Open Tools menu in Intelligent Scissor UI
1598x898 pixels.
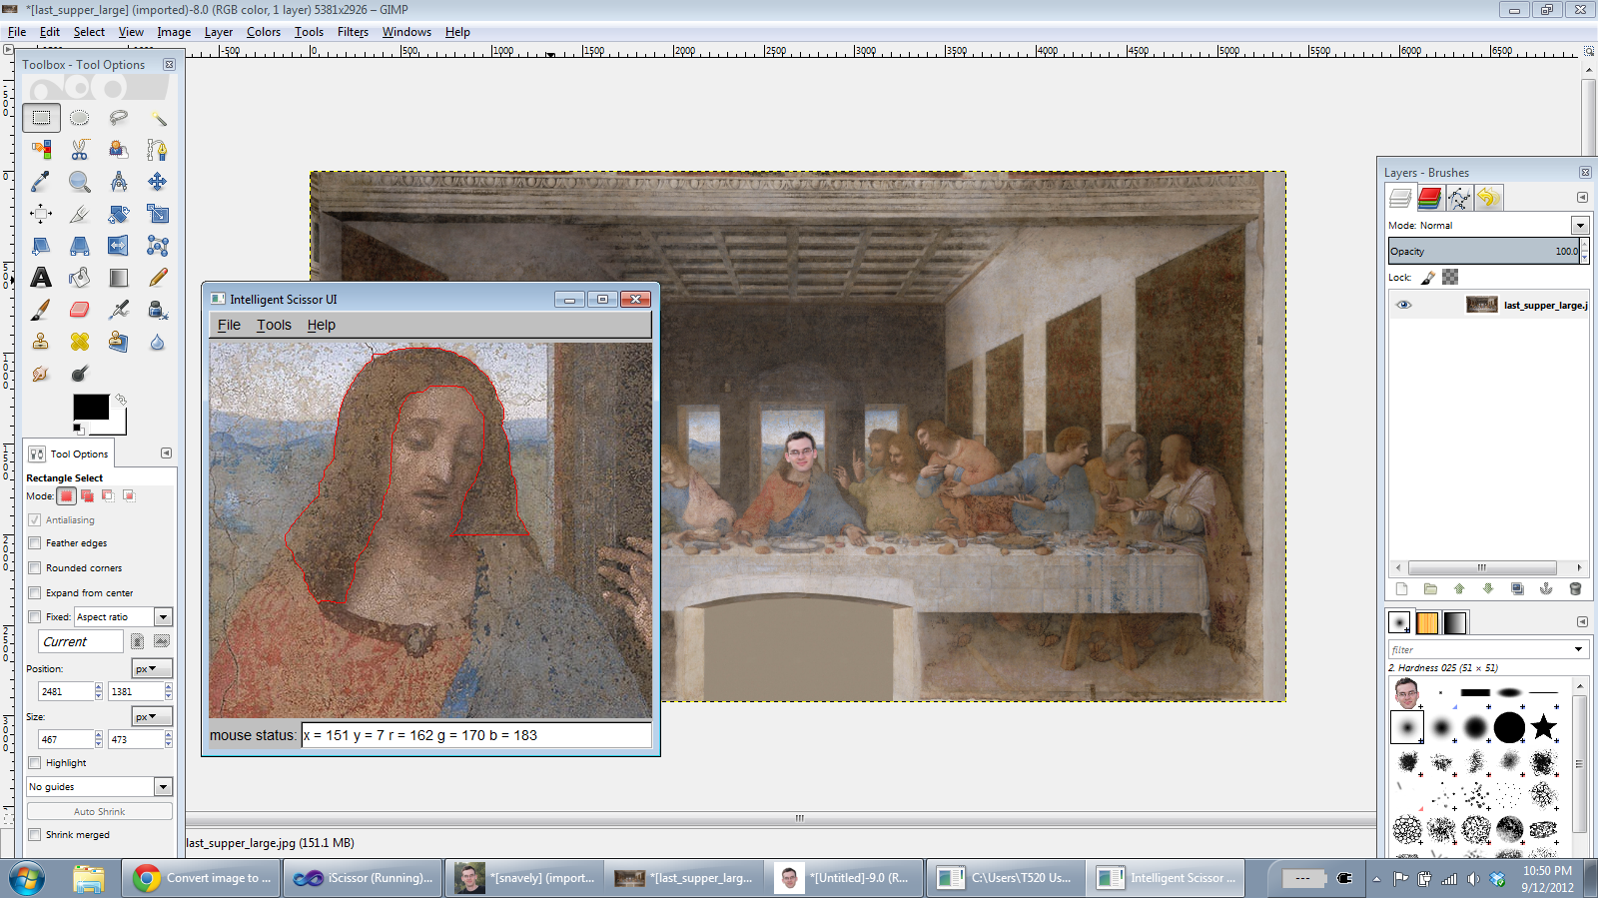coord(274,325)
